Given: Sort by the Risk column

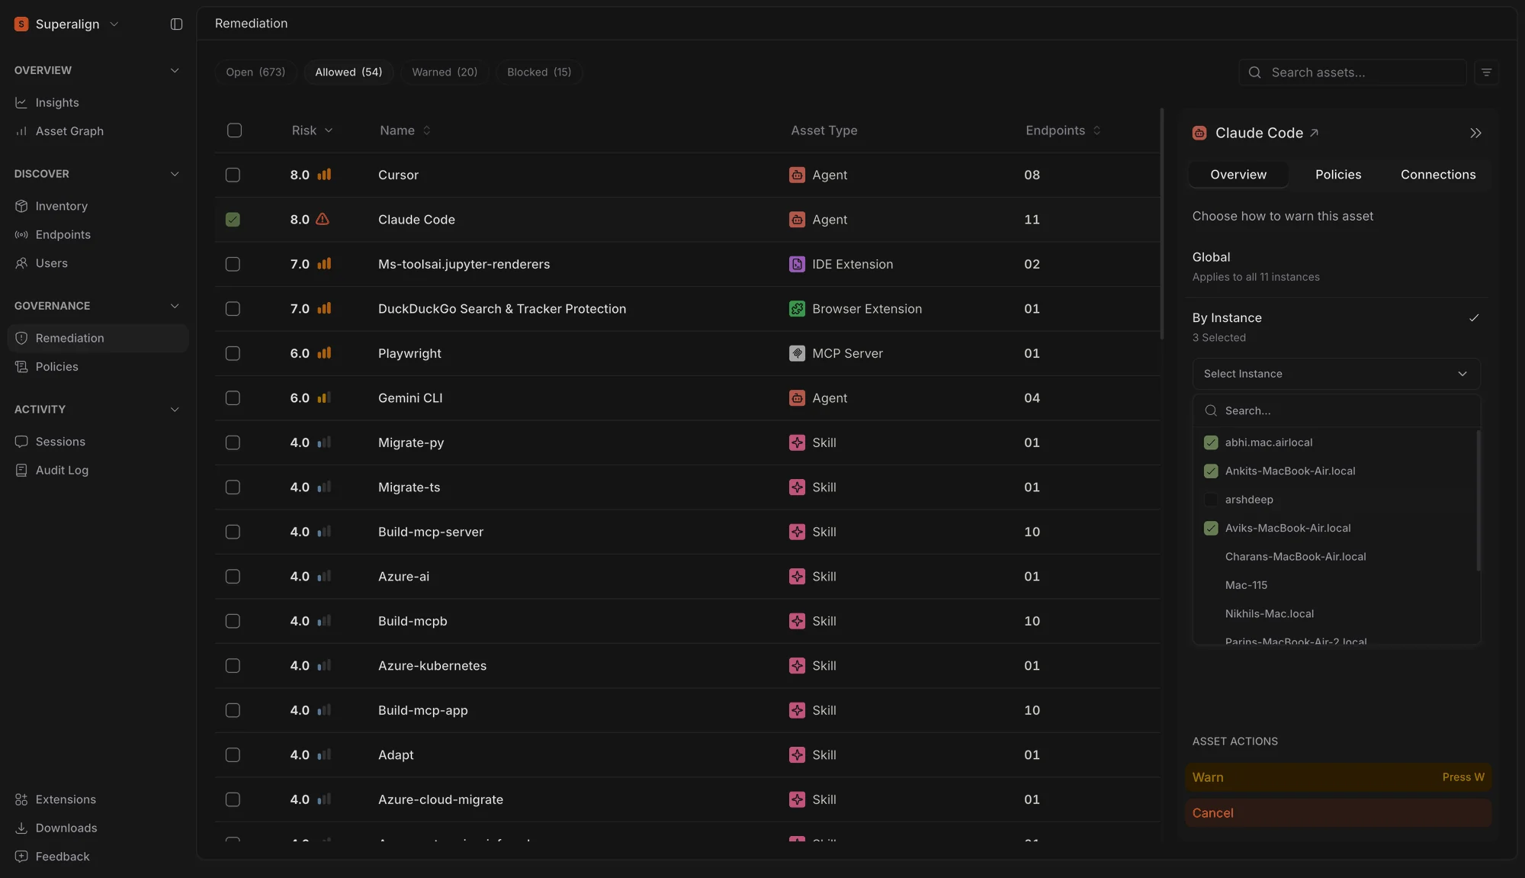Looking at the screenshot, I should tap(312, 130).
